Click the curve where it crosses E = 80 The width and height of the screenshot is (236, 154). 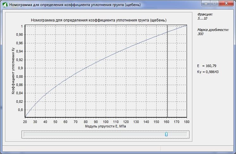pyautogui.click(x=86, y=68)
